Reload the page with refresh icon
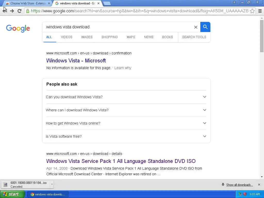Screen dimensions: 264x198 pyautogui.click(x=20, y=11)
